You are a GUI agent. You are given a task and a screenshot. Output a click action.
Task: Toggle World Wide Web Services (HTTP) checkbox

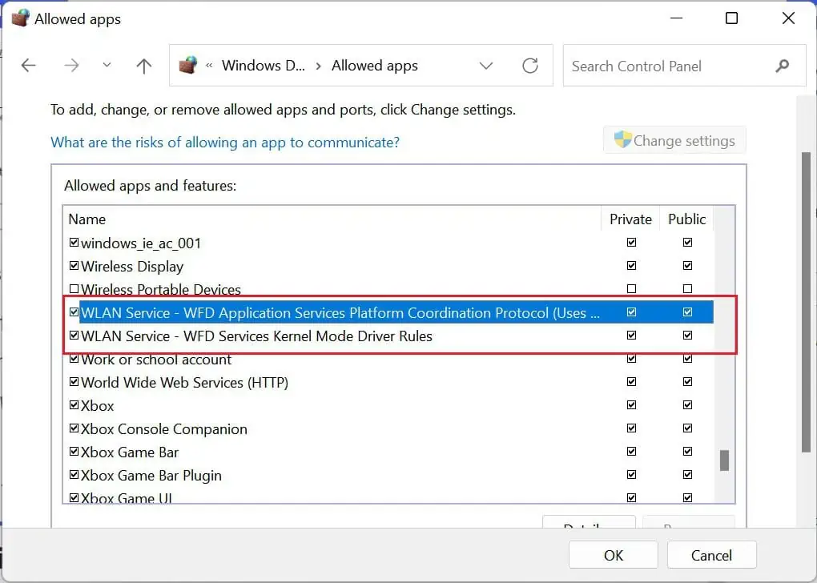pyautogui.click(x=74, y=382)
